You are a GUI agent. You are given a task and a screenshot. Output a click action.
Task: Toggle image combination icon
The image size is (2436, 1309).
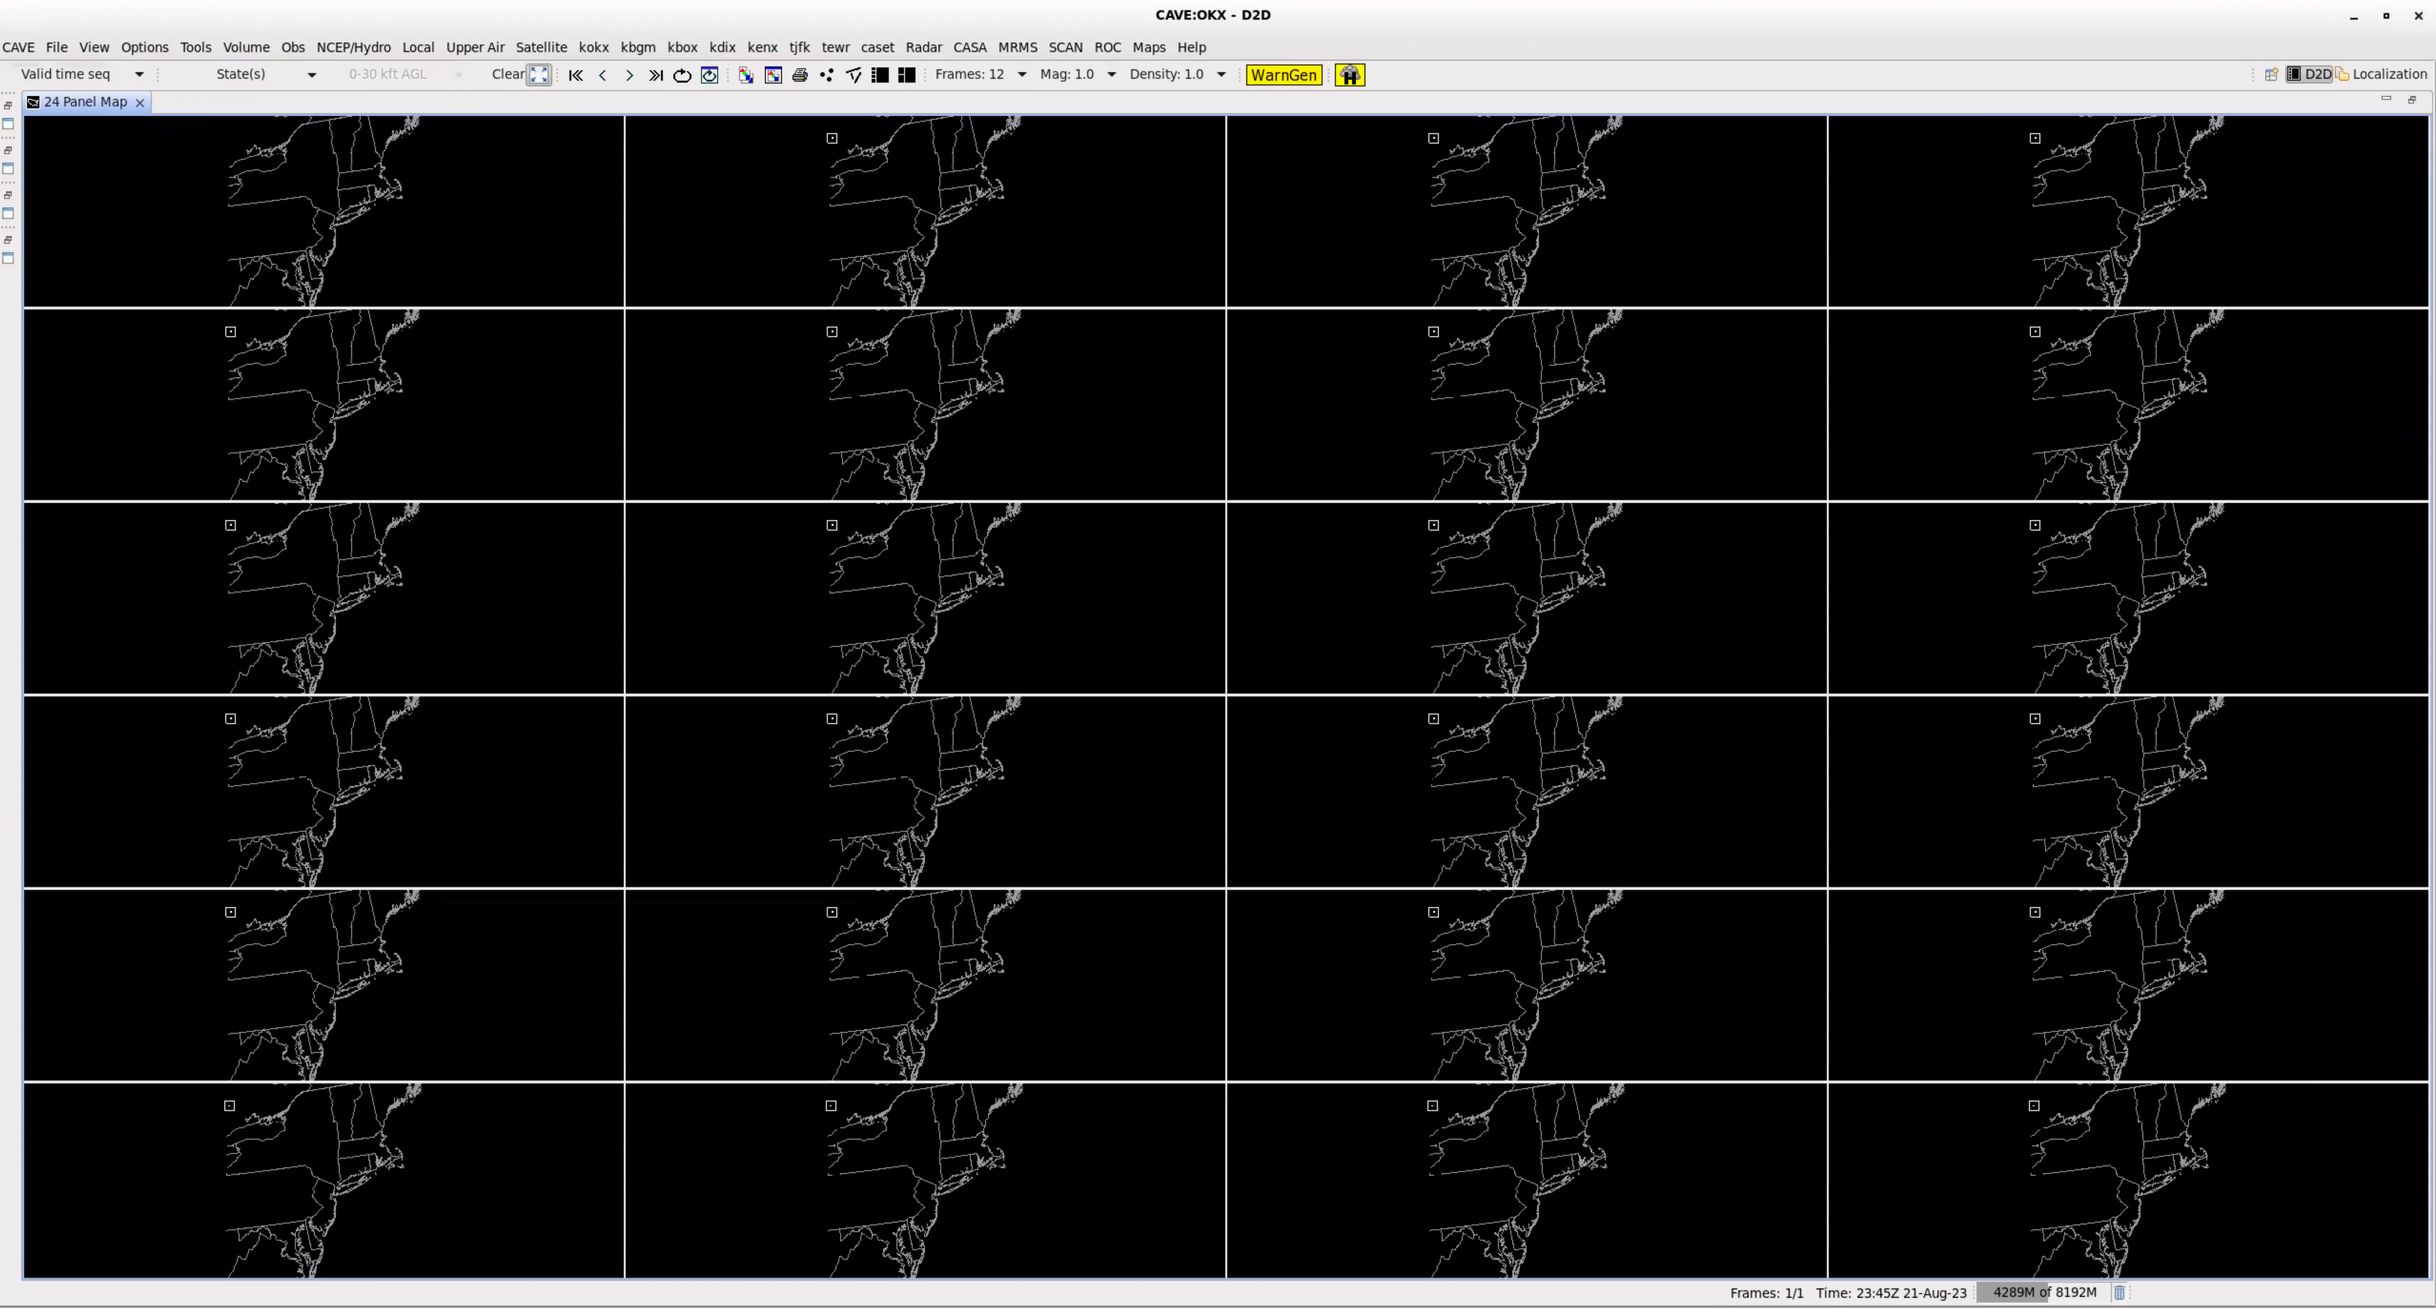[746, 75]
